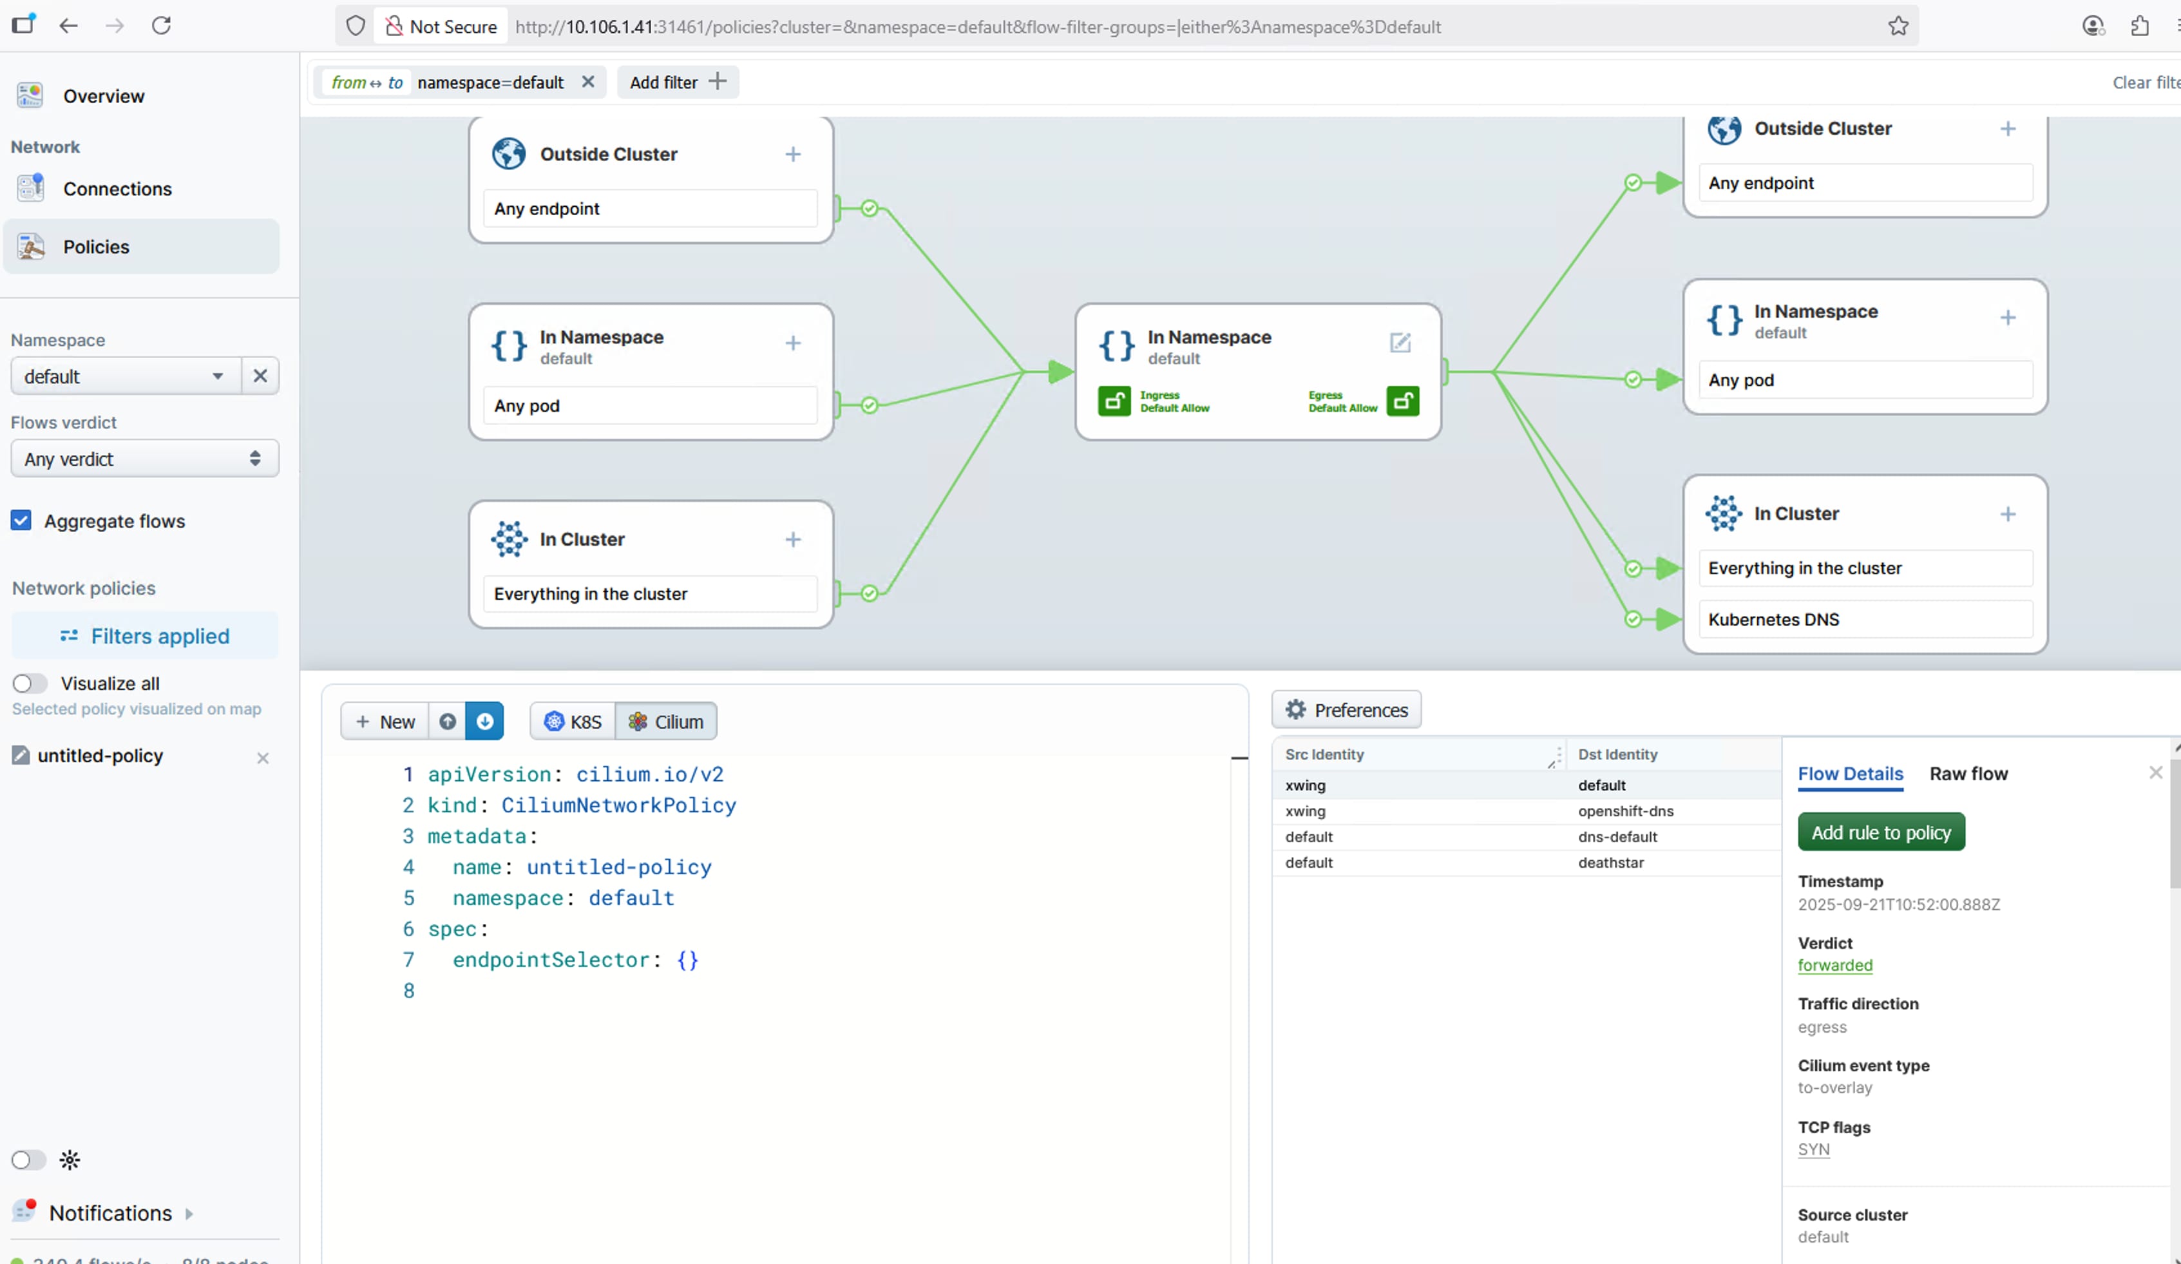The image size is (2181, 1264).
Task: Click the Ingress Default Allow lock icon
Action: click(1114, 401)
